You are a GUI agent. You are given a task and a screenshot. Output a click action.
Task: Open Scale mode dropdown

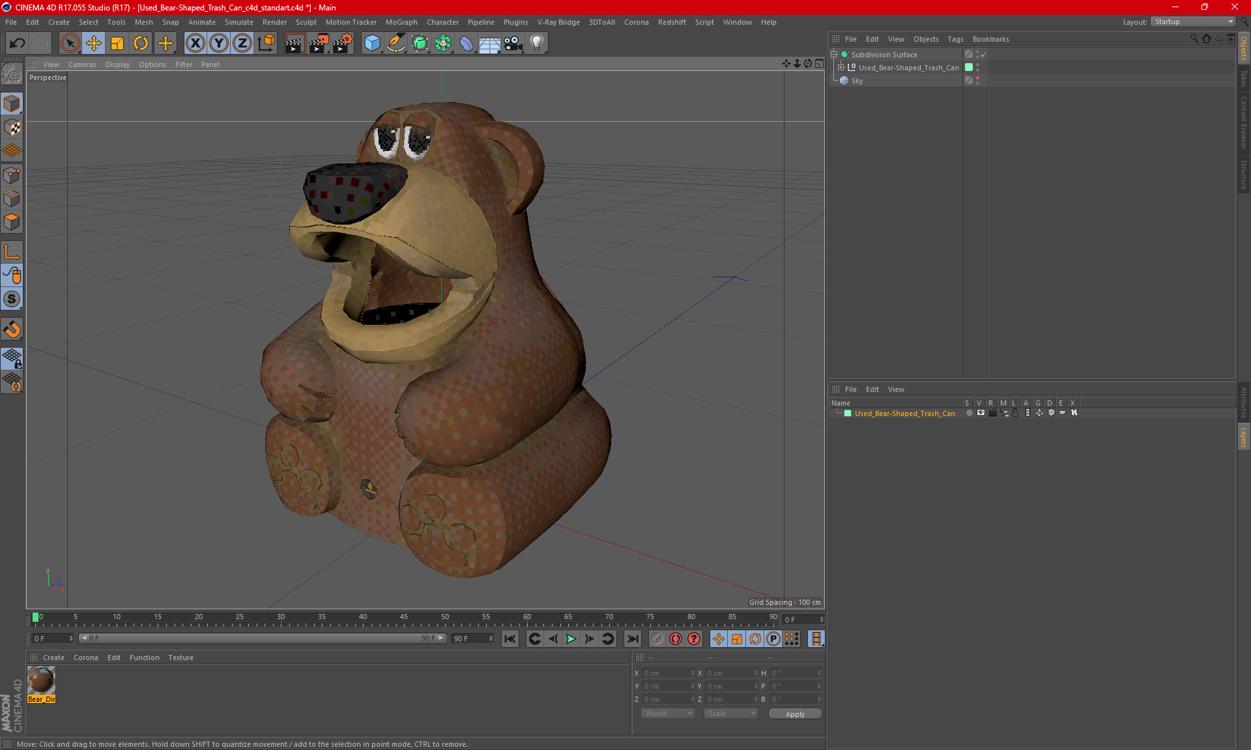[731, 714]
